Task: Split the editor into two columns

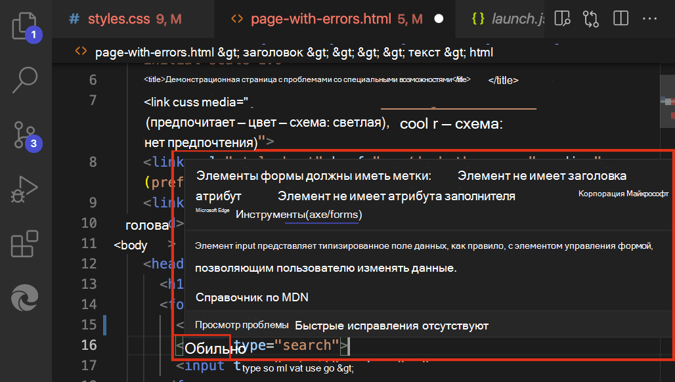Action: point(620,19)
